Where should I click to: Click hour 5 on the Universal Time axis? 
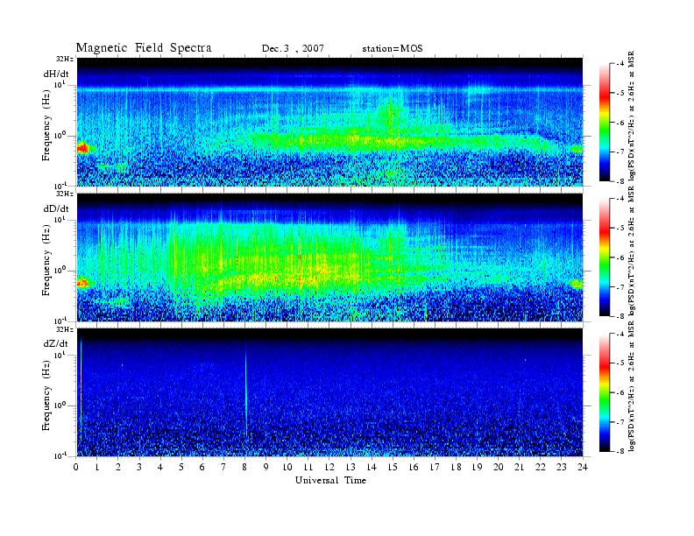tap(181, 467)
